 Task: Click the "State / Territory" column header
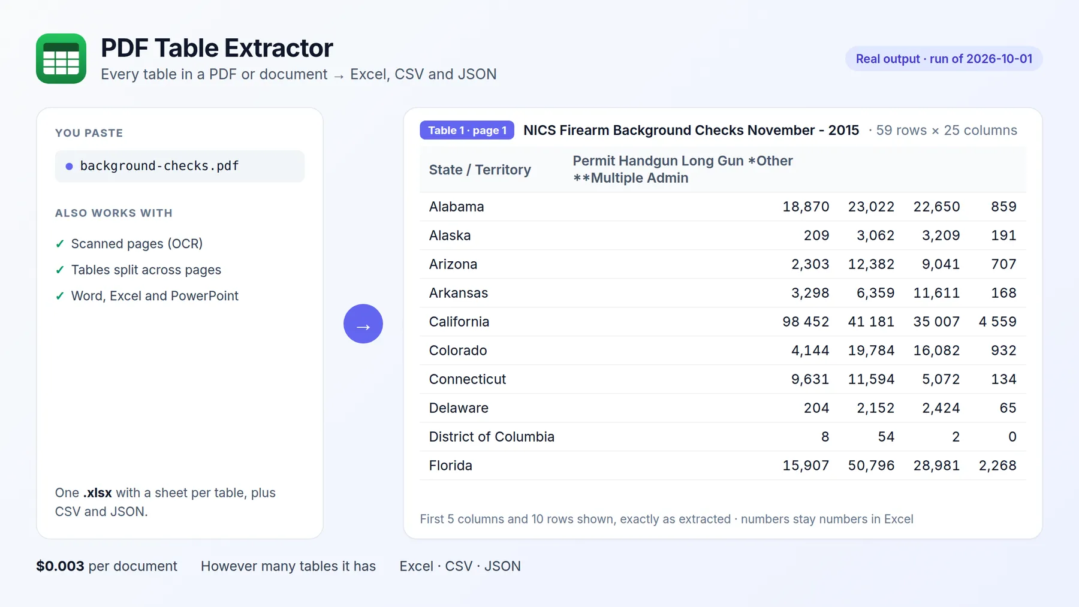[480, 170]
